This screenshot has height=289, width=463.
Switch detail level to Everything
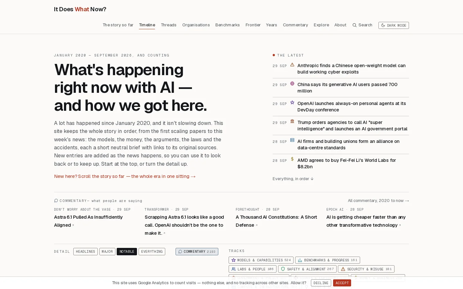tap(152, 251)
